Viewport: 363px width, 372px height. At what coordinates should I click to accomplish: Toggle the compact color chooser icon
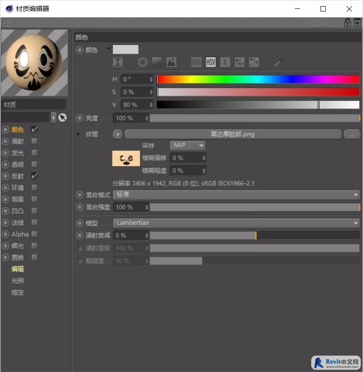[118, 62]
